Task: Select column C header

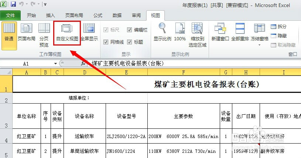Action: pyautogui.click(x=57, y=72)
